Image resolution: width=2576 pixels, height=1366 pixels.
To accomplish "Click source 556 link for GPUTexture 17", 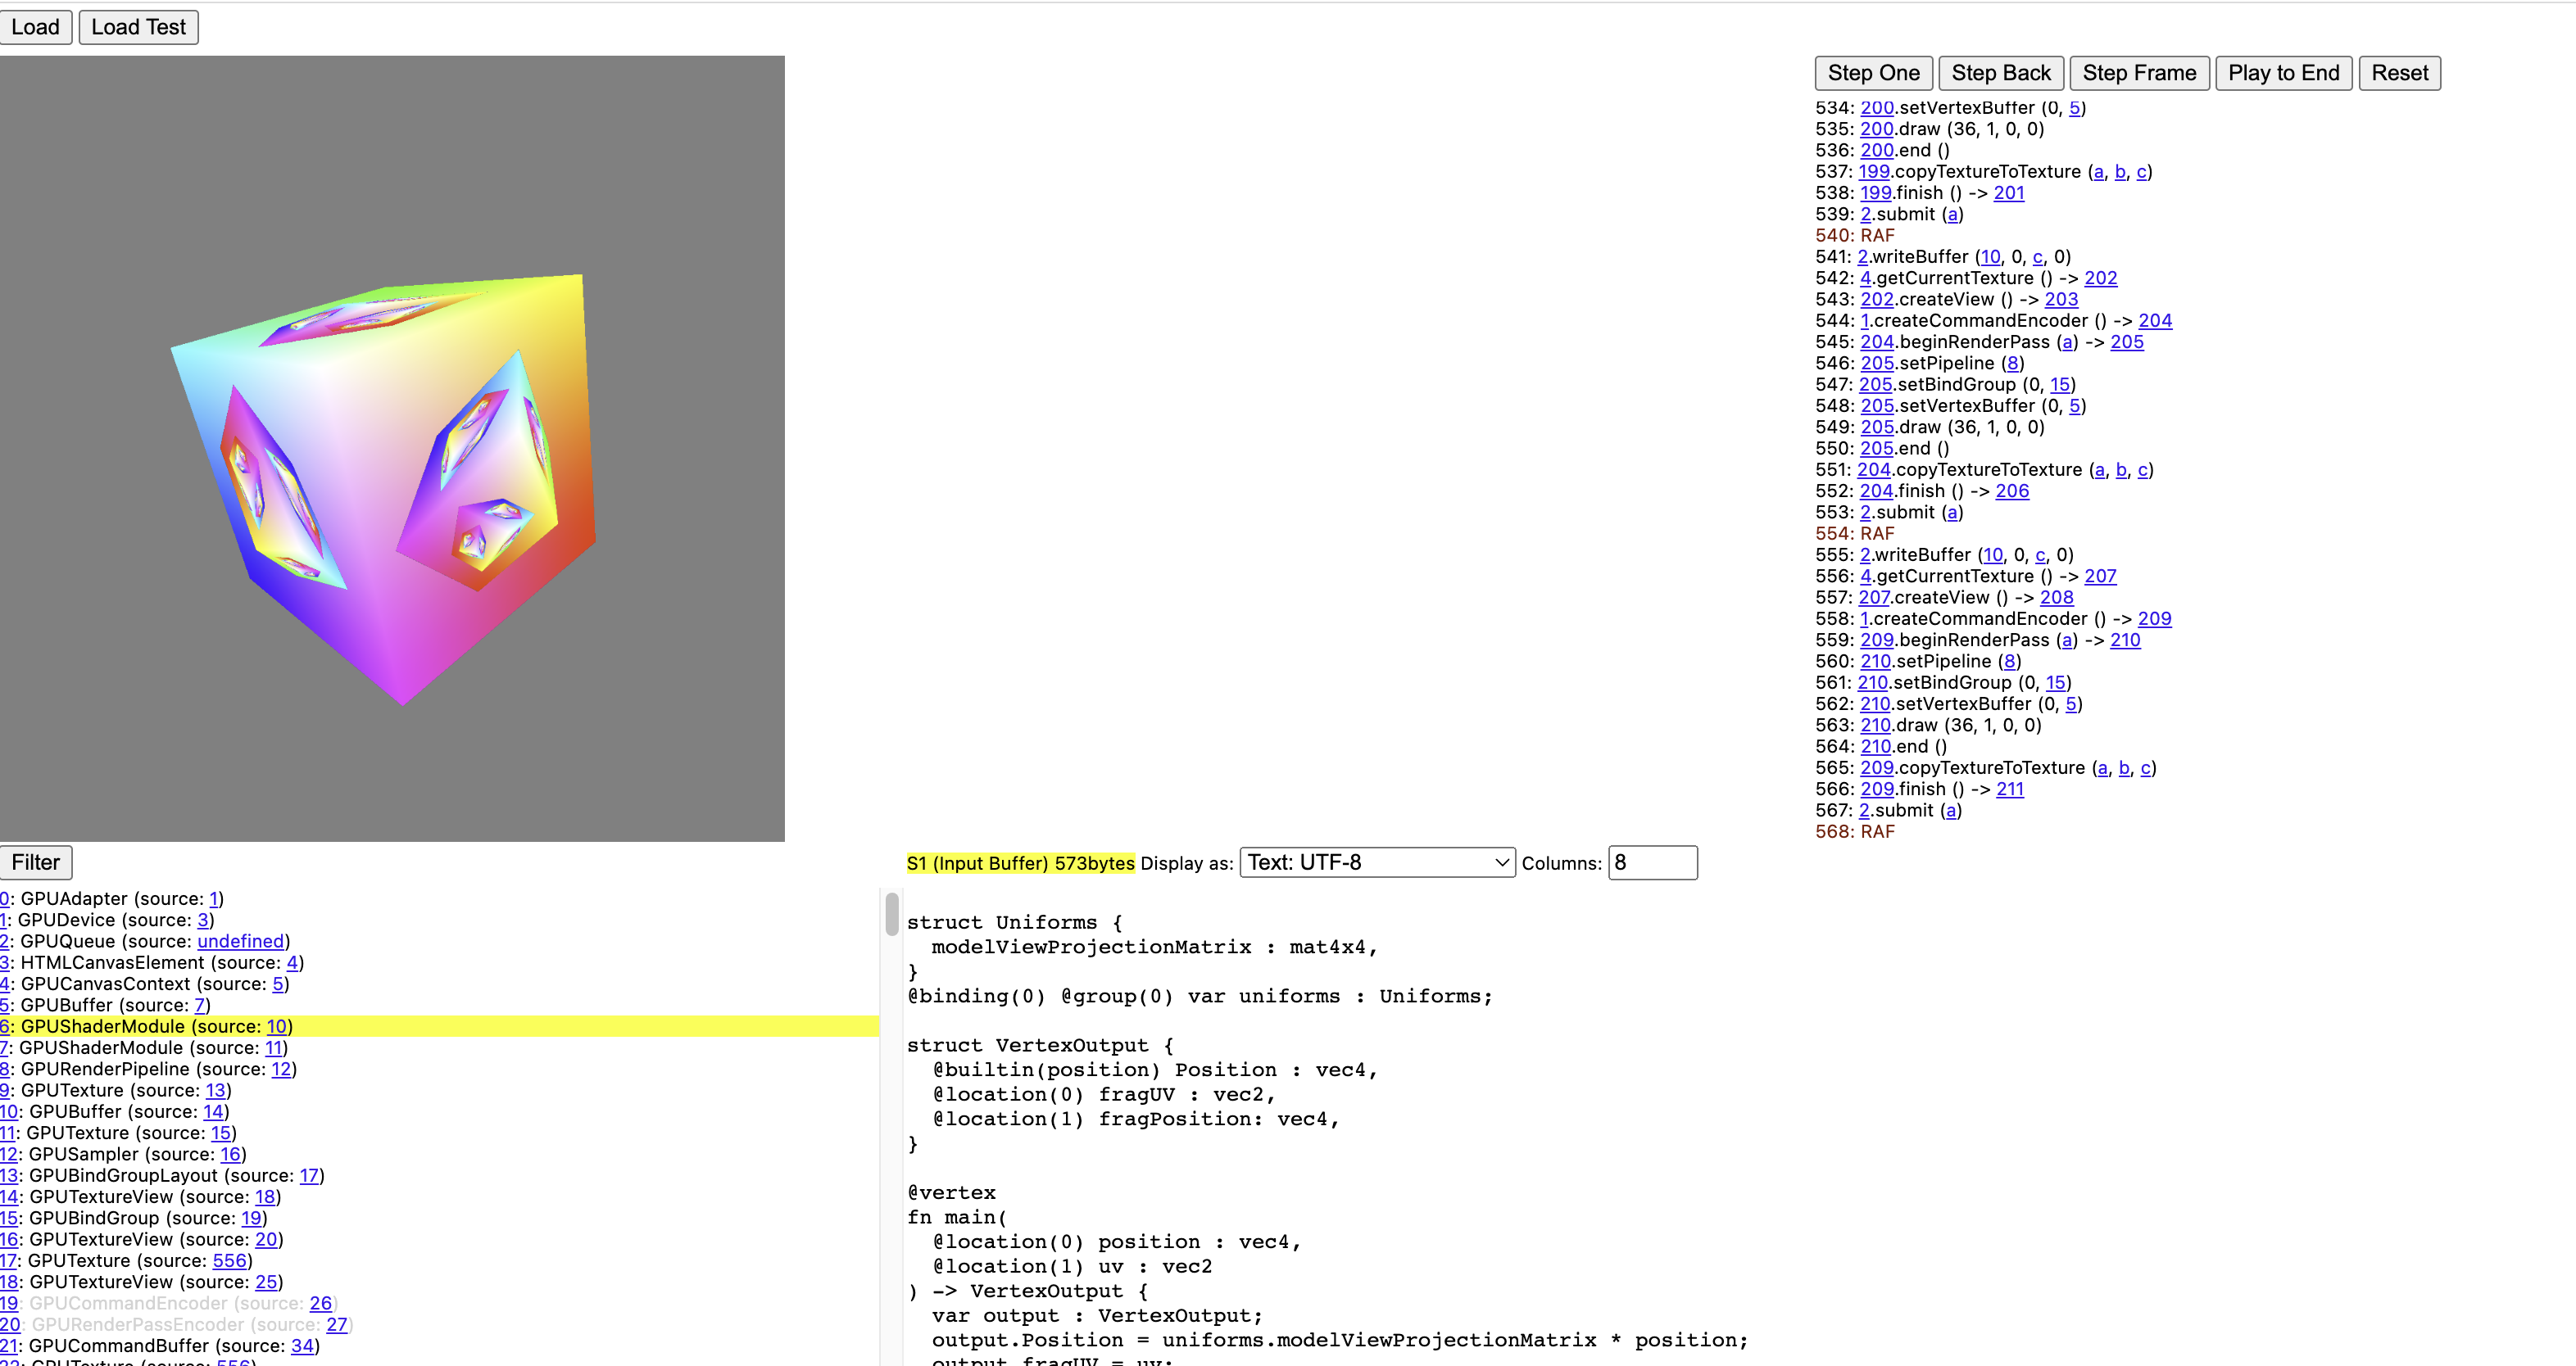I will pyautogui.click(x=229, y=1261).
